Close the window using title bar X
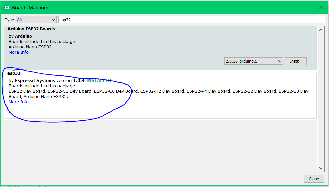Screen dimensions: 329x187 coord(321,8)
